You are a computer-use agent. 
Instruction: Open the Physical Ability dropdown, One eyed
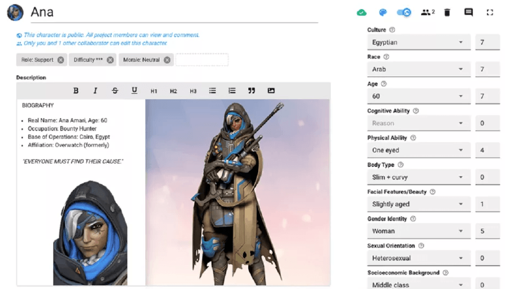419,150
